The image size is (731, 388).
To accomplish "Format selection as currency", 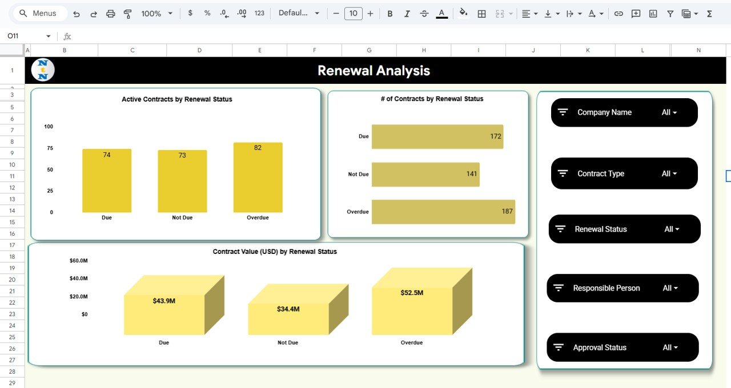I will (190, 13).
